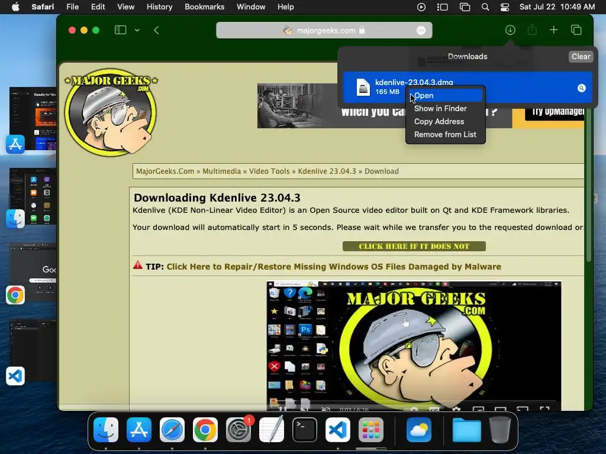Play the Major Geeks embedded video
The width and height of the screenshot is (606, 454).
tap(414, 345)
